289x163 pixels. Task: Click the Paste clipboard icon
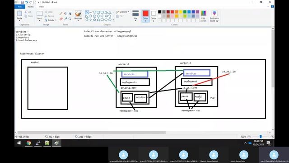click(x=19, y=14)
